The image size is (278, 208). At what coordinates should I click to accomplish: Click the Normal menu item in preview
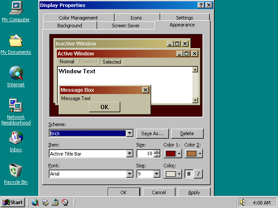pos(67,62)
